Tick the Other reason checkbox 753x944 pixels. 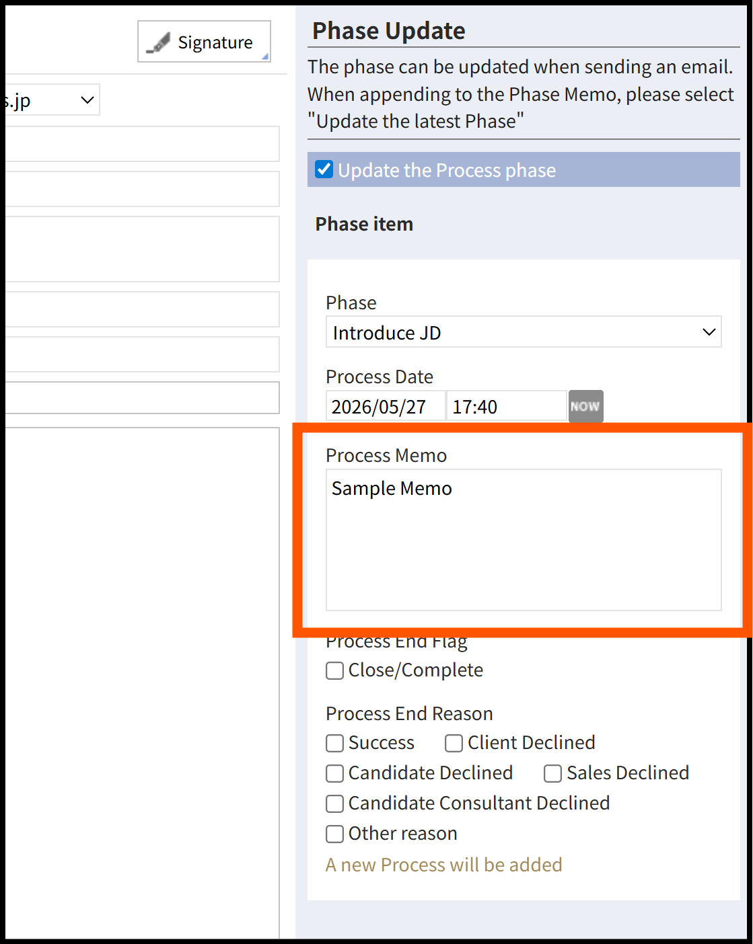[334, 834]
